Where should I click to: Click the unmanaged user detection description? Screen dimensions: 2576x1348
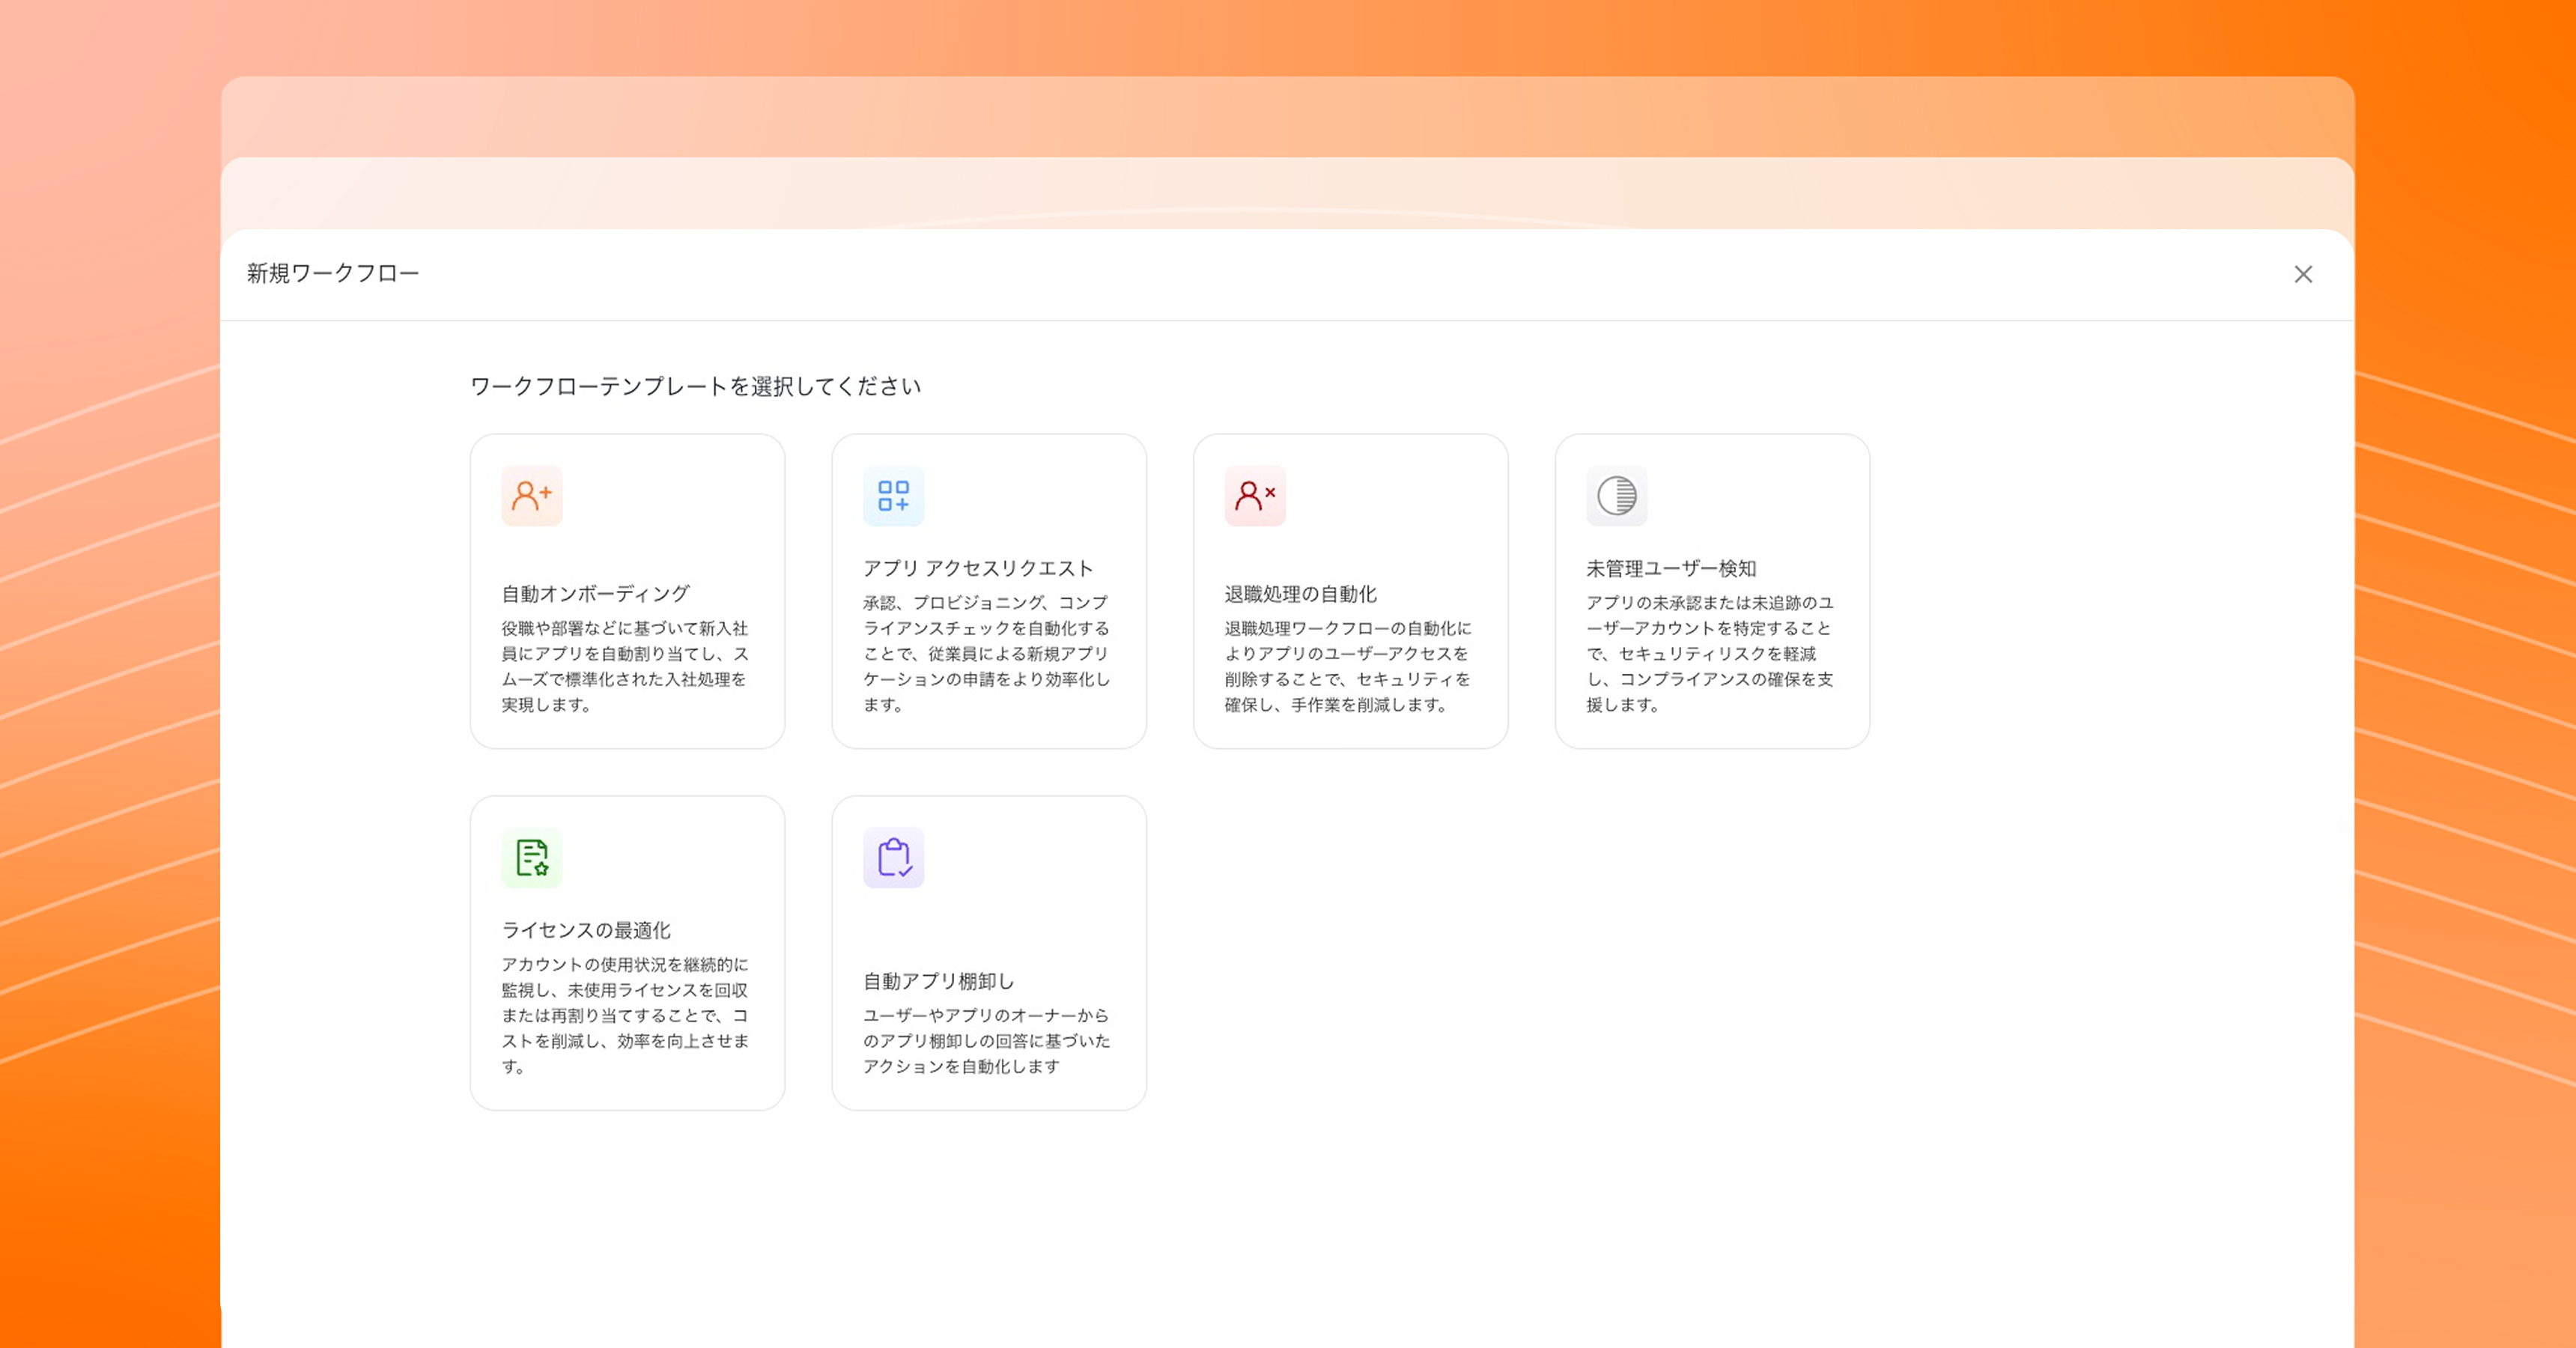click(x=1710, y=654)
